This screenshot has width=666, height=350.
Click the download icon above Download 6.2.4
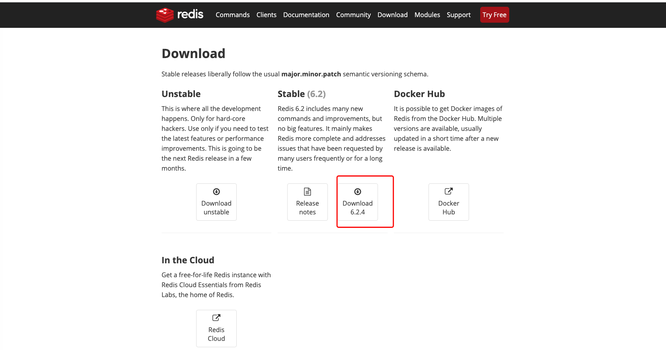[358, 192]
